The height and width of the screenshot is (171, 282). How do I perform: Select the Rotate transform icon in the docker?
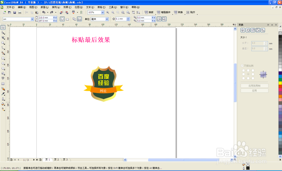coord(248,30)
